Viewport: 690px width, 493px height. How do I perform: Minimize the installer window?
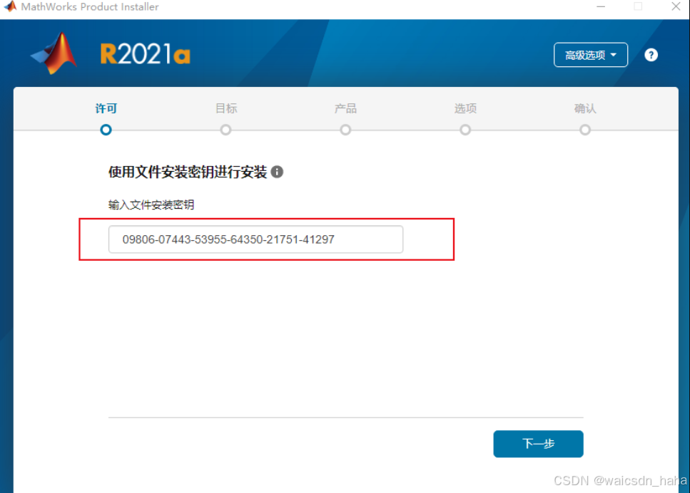[x=601, y=6]
